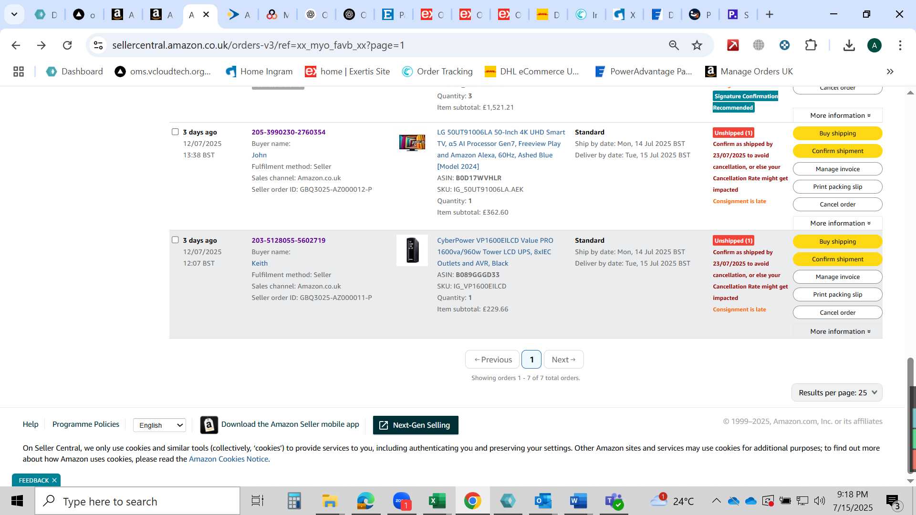
Task: Click the Next-Gen Selling button
Action: [416, 425]
